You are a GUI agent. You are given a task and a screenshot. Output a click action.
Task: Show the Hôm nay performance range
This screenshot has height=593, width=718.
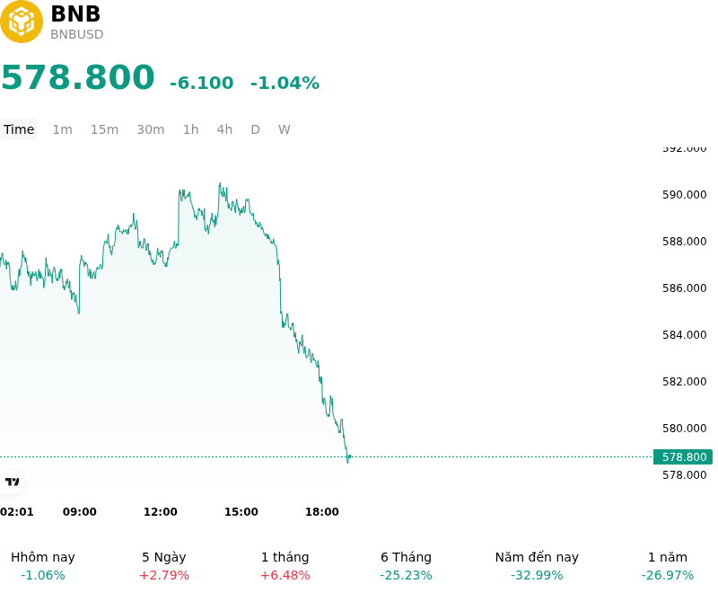[43, 566]
